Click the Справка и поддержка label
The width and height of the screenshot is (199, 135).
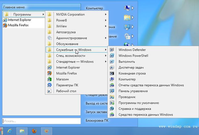pos(135,109)
